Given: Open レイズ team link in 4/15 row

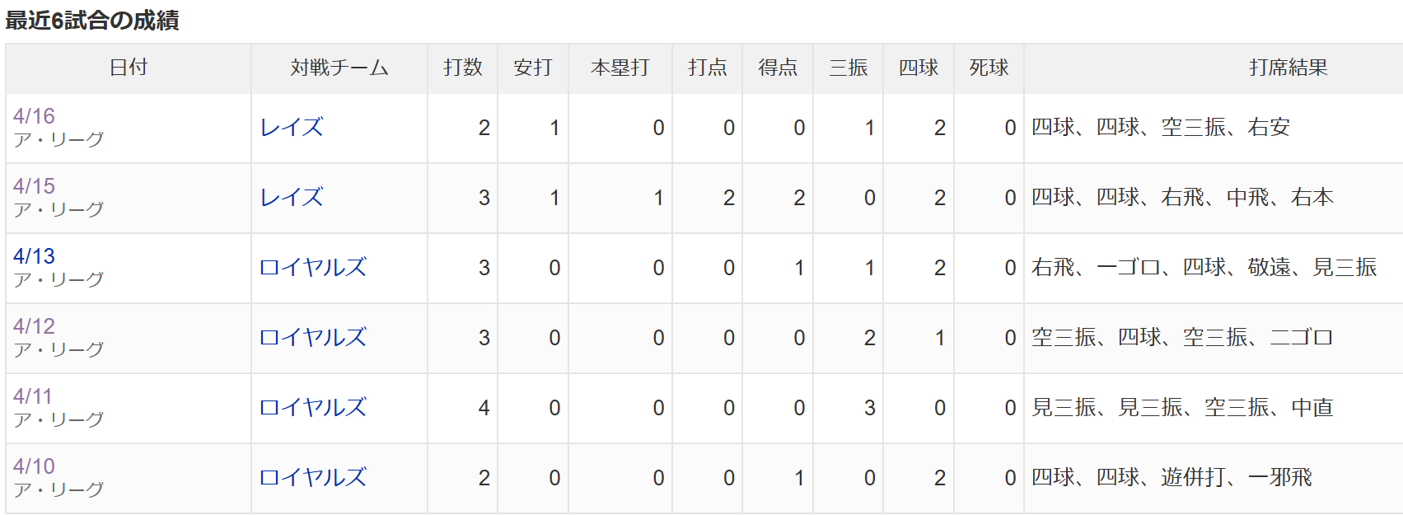Looking at the screenshot, I should point(292,198).
